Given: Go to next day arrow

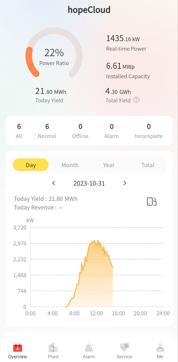Looking at the screenshot, I should pyautogui.click(x=125, y=183).
